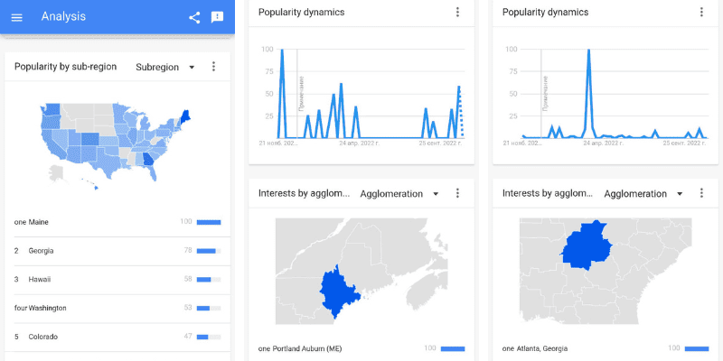
Task: Open the feedback icon in header
Action: [x=217, y=17]
